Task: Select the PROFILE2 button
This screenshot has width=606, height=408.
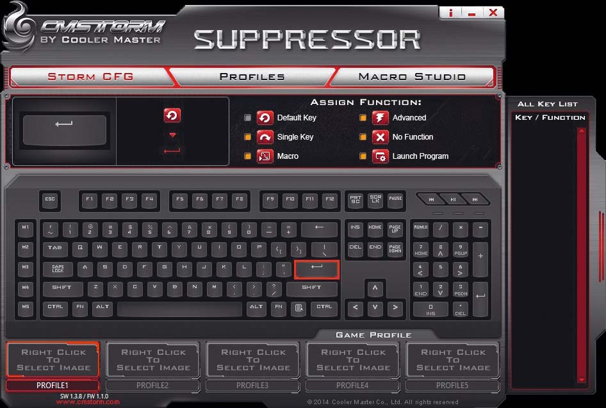Action: [152, 385]
